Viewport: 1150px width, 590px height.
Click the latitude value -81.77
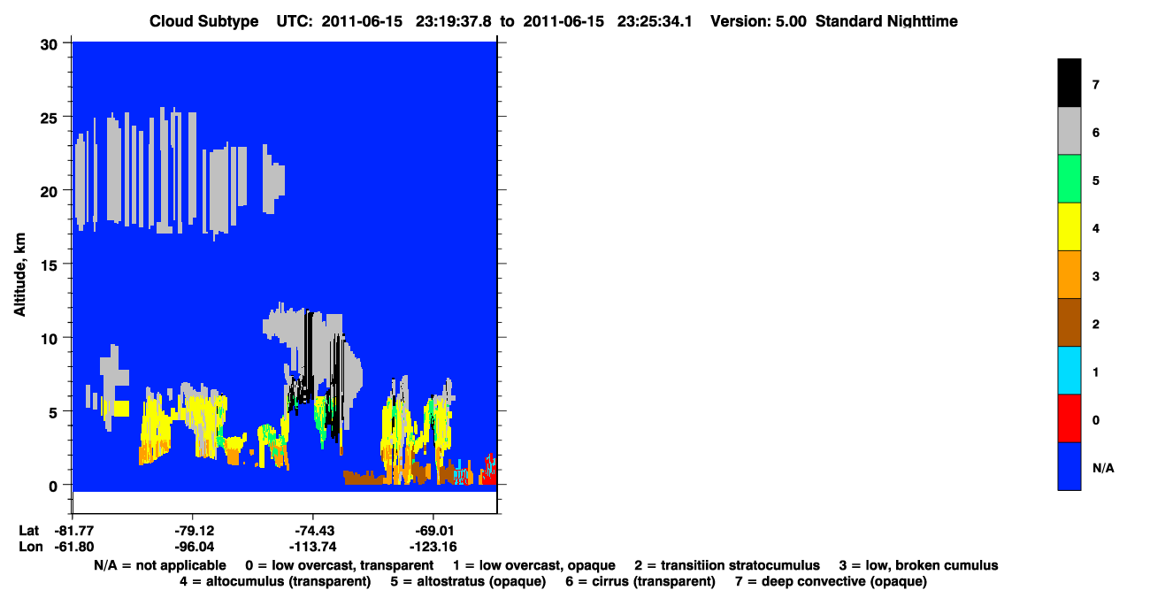[73, 531]
